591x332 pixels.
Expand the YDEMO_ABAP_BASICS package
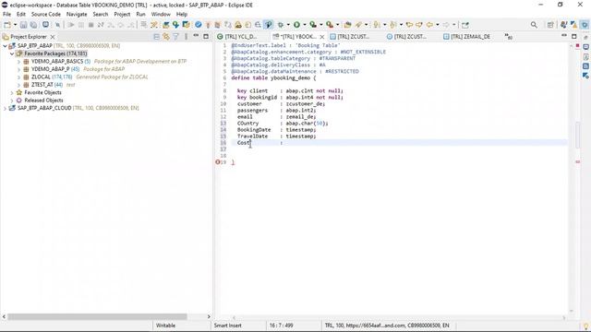18,62
